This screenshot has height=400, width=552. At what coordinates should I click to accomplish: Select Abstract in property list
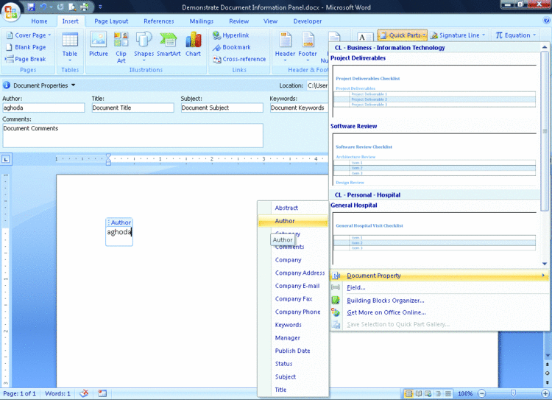tap(293, 208)
